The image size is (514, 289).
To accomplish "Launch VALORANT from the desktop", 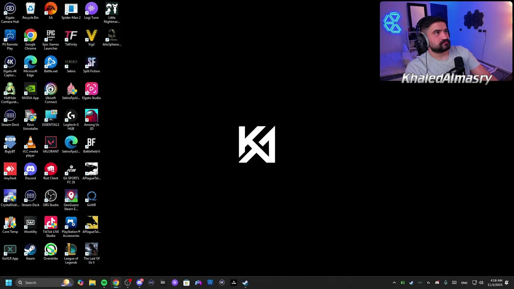I will pyautogui.click(x=51, y=145).
